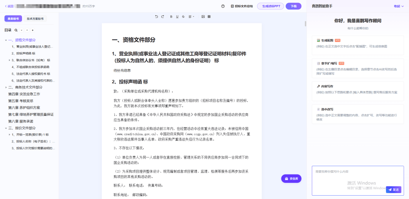Open 第四章 突发应急工作 chapter
409x199 pixels.
coord(24,94)
